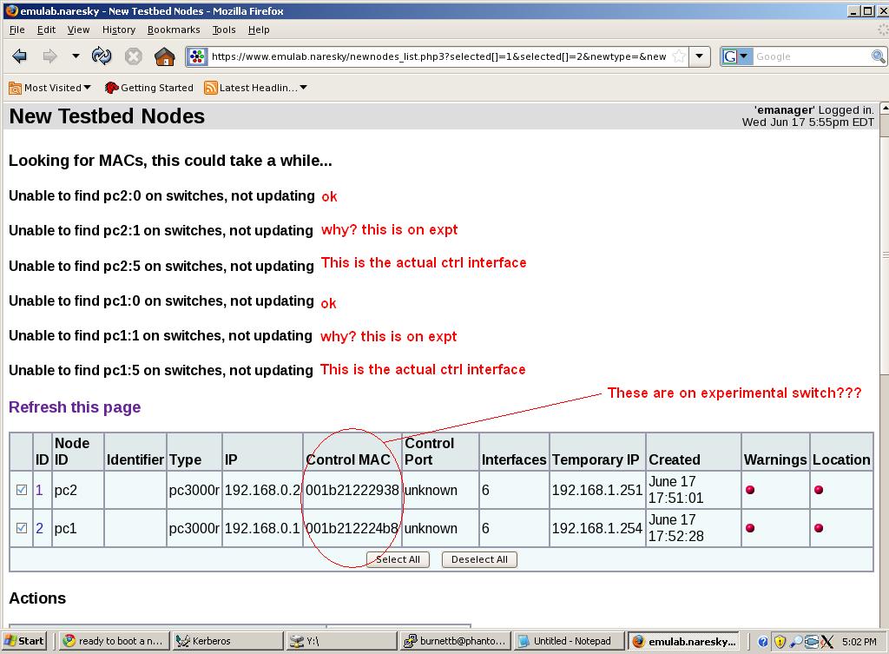The image size is (889, 654).
Task: Click the Control MAC 001b21222938 cell
Action: pyautogui.click(x=352, y=490)
